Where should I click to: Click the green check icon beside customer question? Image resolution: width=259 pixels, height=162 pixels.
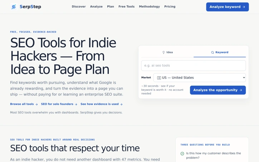182,153
